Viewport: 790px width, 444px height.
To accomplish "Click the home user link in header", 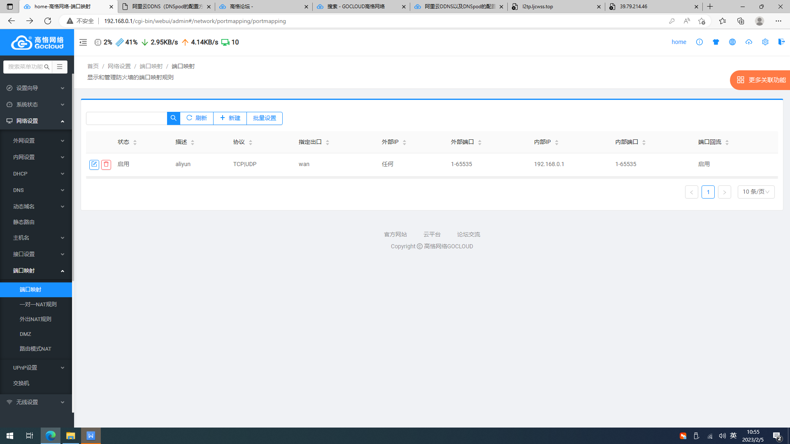I will coord(679,42).
